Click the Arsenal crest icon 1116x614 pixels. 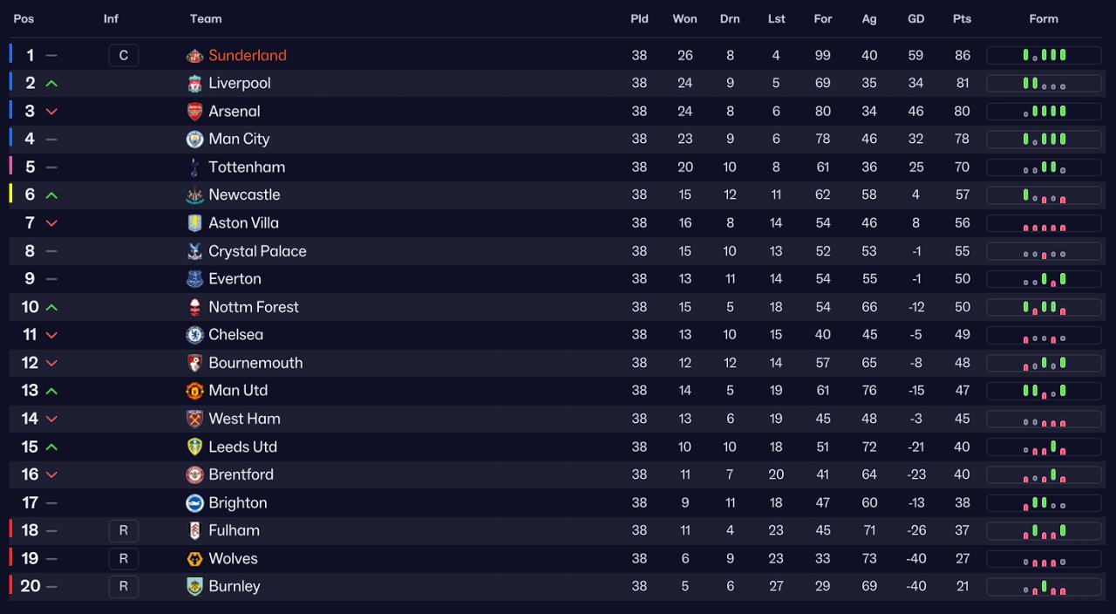tap(194, 112)
